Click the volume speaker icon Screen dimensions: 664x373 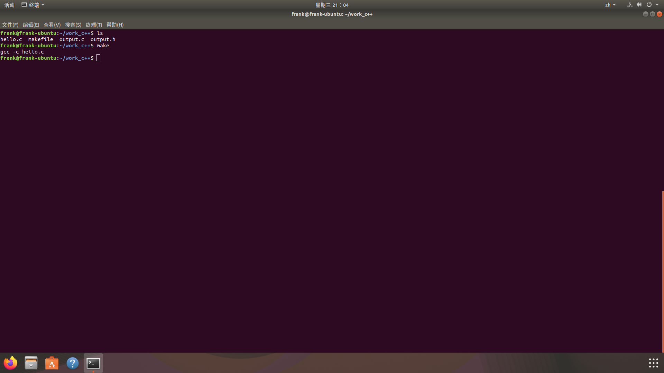639,5
